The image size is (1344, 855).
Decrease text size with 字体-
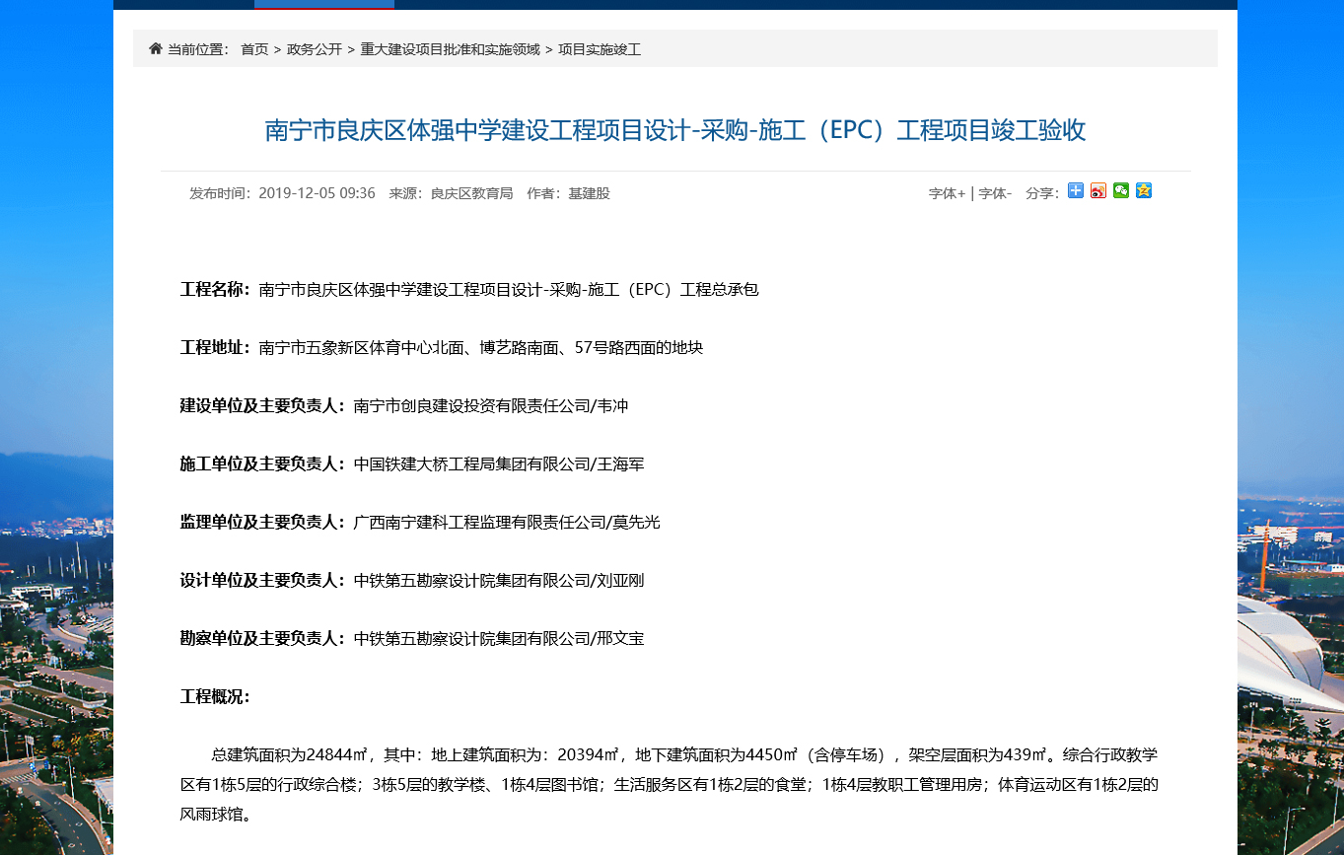click(994, 193)
